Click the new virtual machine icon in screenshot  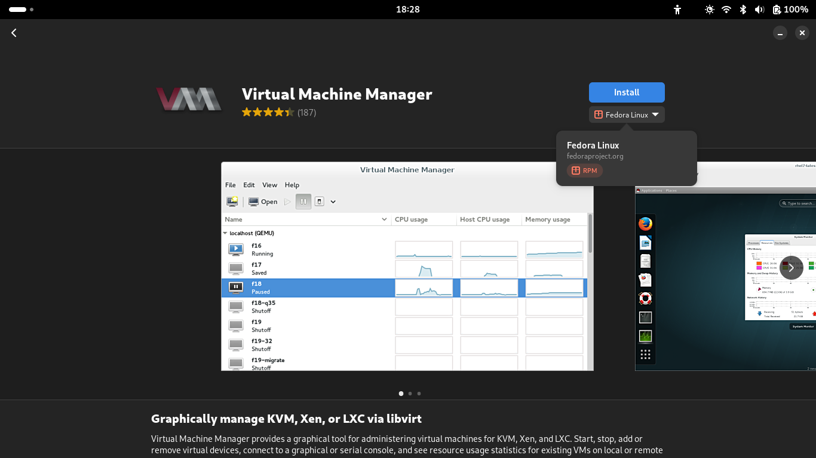[x=232, y=202]
